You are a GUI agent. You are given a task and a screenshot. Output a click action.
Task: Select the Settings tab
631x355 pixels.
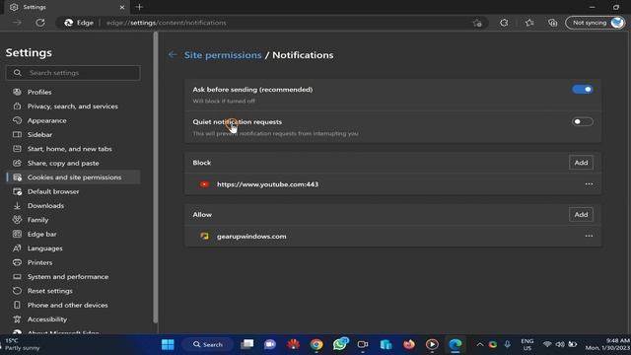[x=66, y=7]
